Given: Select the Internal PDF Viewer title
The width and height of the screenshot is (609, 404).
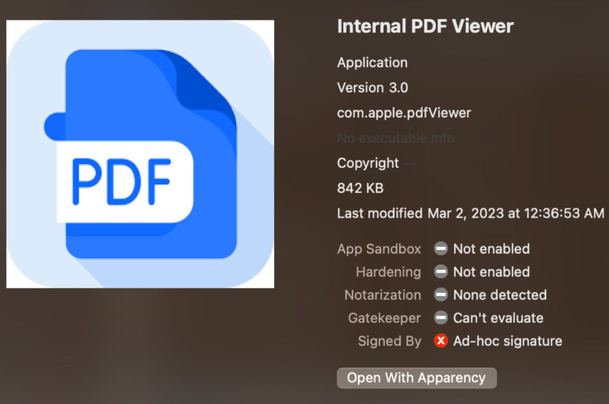Looking at the screenshot, I should pos(425,26).
